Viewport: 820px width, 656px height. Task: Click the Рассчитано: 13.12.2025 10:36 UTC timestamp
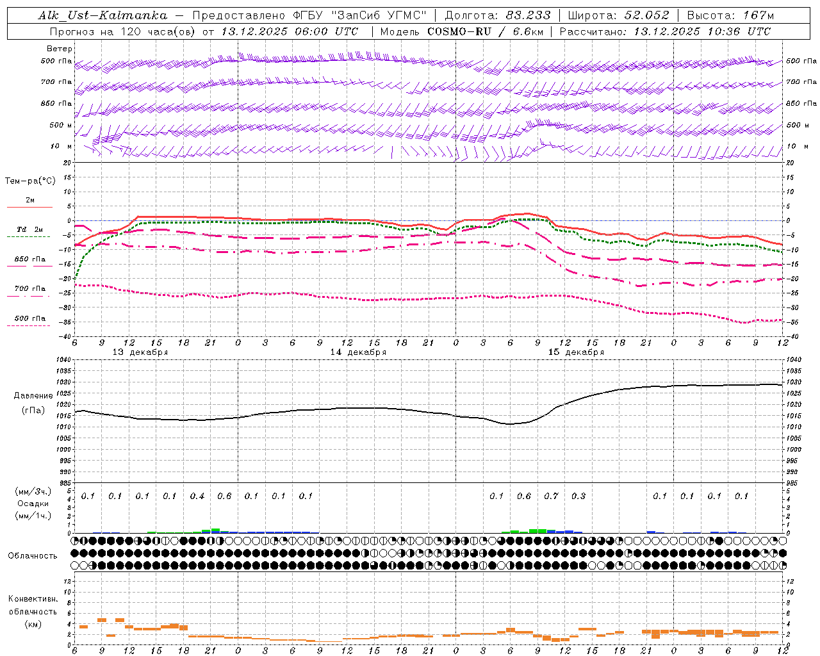click(665, 31)
